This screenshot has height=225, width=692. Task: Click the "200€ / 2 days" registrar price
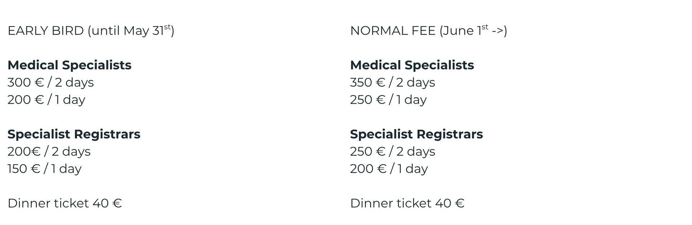coord(49,152)
